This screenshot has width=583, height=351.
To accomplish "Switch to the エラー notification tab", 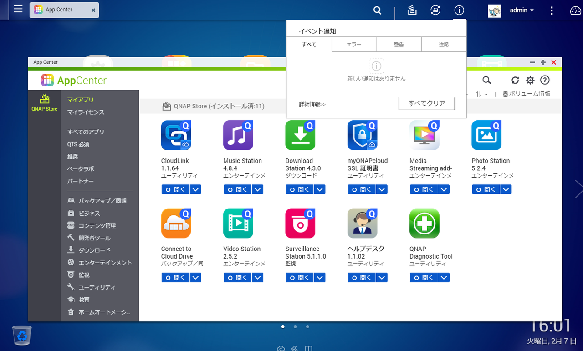I will 354,45.
